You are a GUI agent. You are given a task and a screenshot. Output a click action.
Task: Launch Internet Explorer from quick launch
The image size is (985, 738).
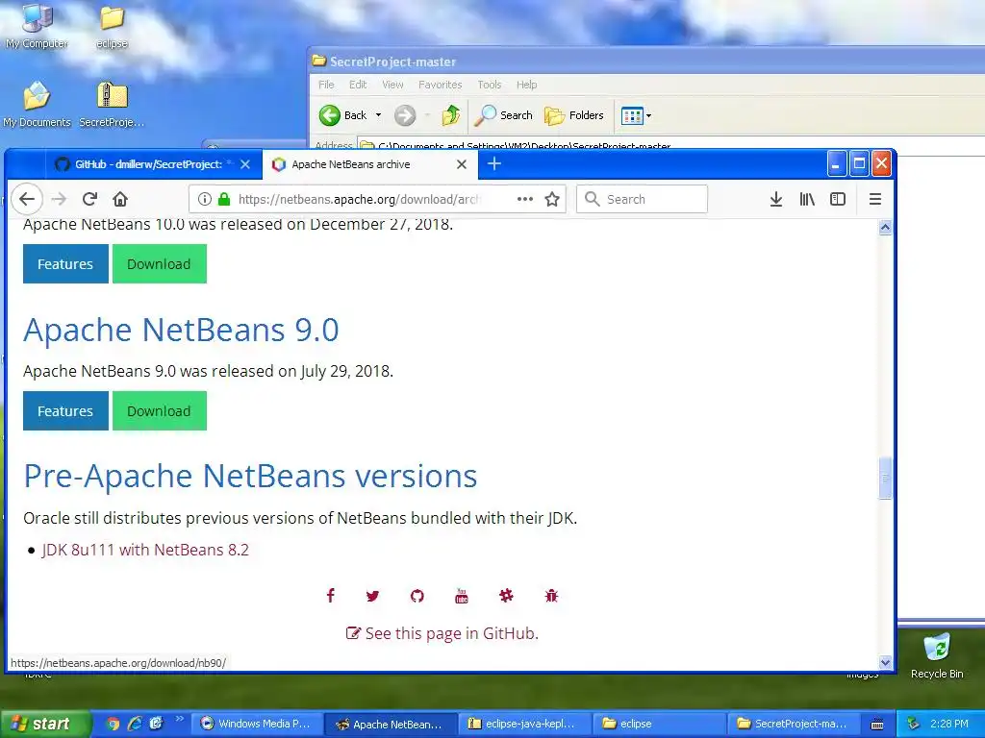click(135, 724)
